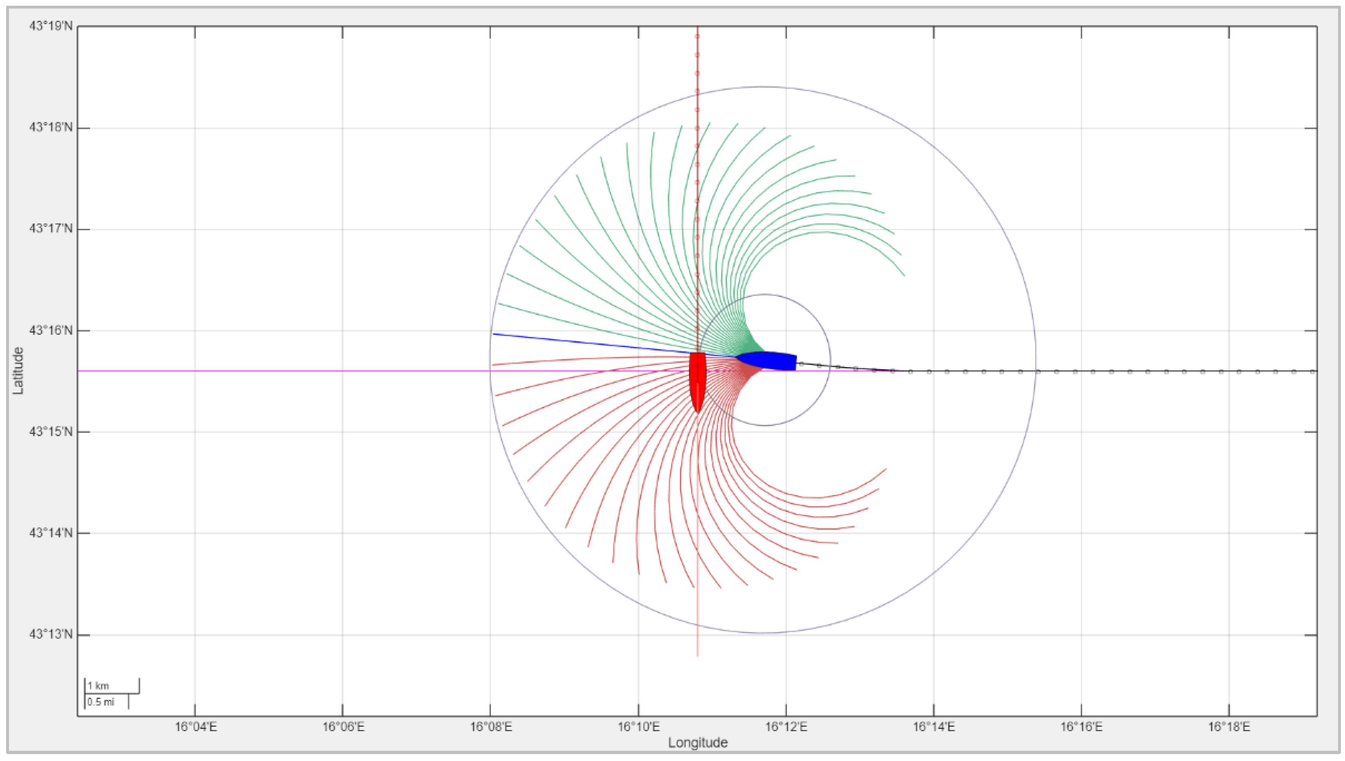This screenshot has height=761, width=1345.
Task: Click the 43°15'N latitude tick label
Action: [51, 432]
